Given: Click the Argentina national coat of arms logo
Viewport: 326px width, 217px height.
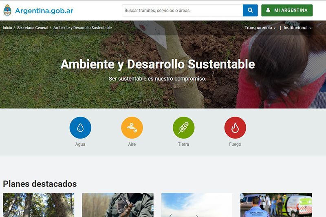Looking at the screenshot, I should (x=7, y=10).
